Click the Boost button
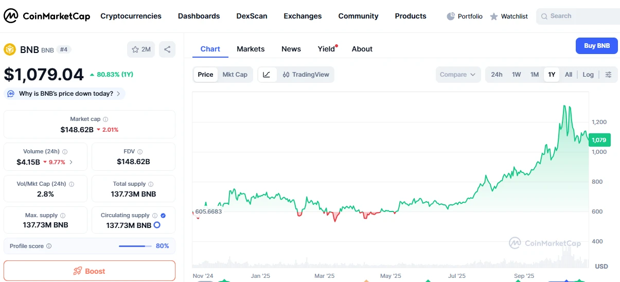This screenshot has width=620, height=282. click(x=90, y=271)
